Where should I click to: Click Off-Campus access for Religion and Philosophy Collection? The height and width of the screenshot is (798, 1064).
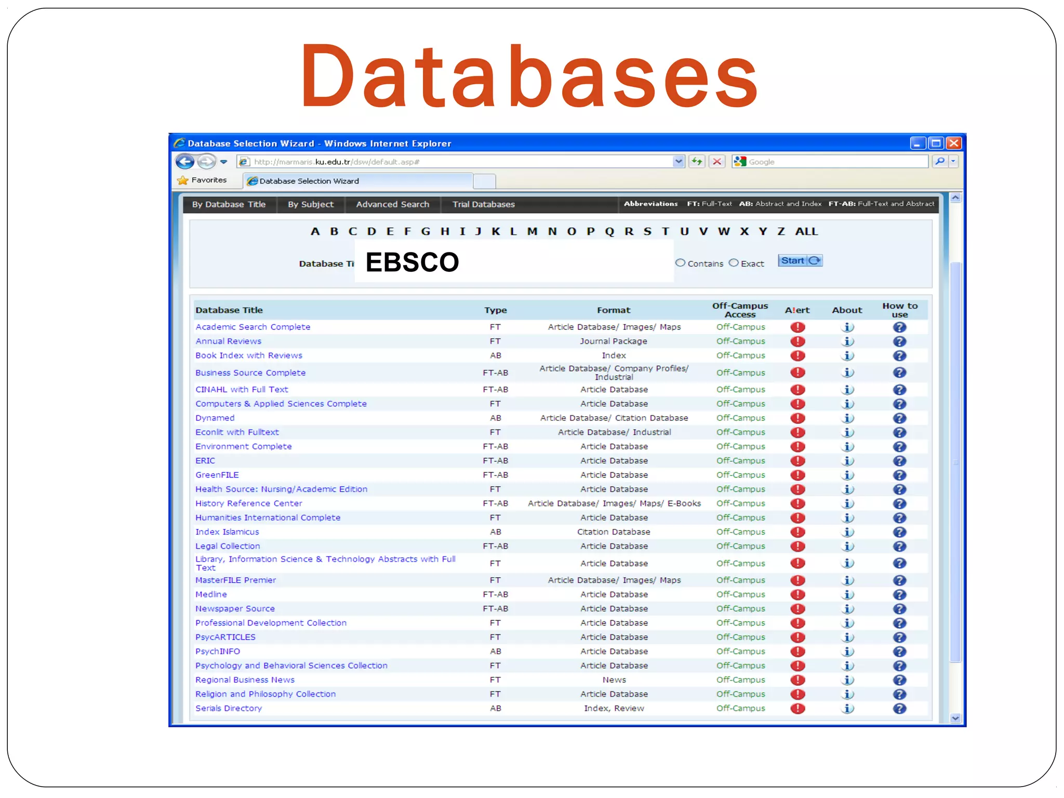(740, 694)
